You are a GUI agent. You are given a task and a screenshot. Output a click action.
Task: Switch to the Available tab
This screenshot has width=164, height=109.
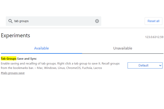tap(41, 48)
